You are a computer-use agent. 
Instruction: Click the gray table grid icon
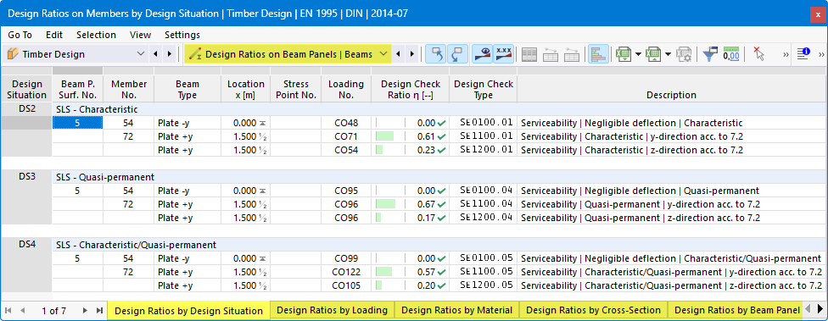529,53
